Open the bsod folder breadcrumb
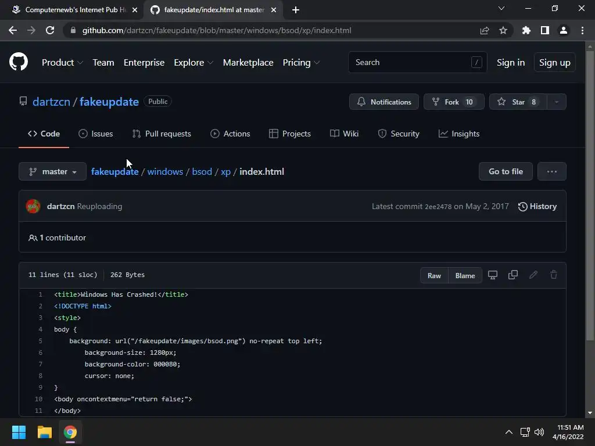This screenshot has width=595, height=446. click(x=202, y=171)
